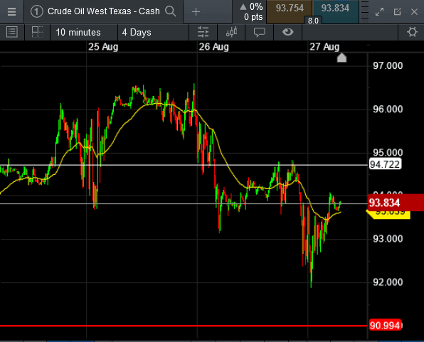Click the 94.722 horizontal line label
Image resolution: width=424 pixels, height=342 pixels.
(x=385, y=164)
